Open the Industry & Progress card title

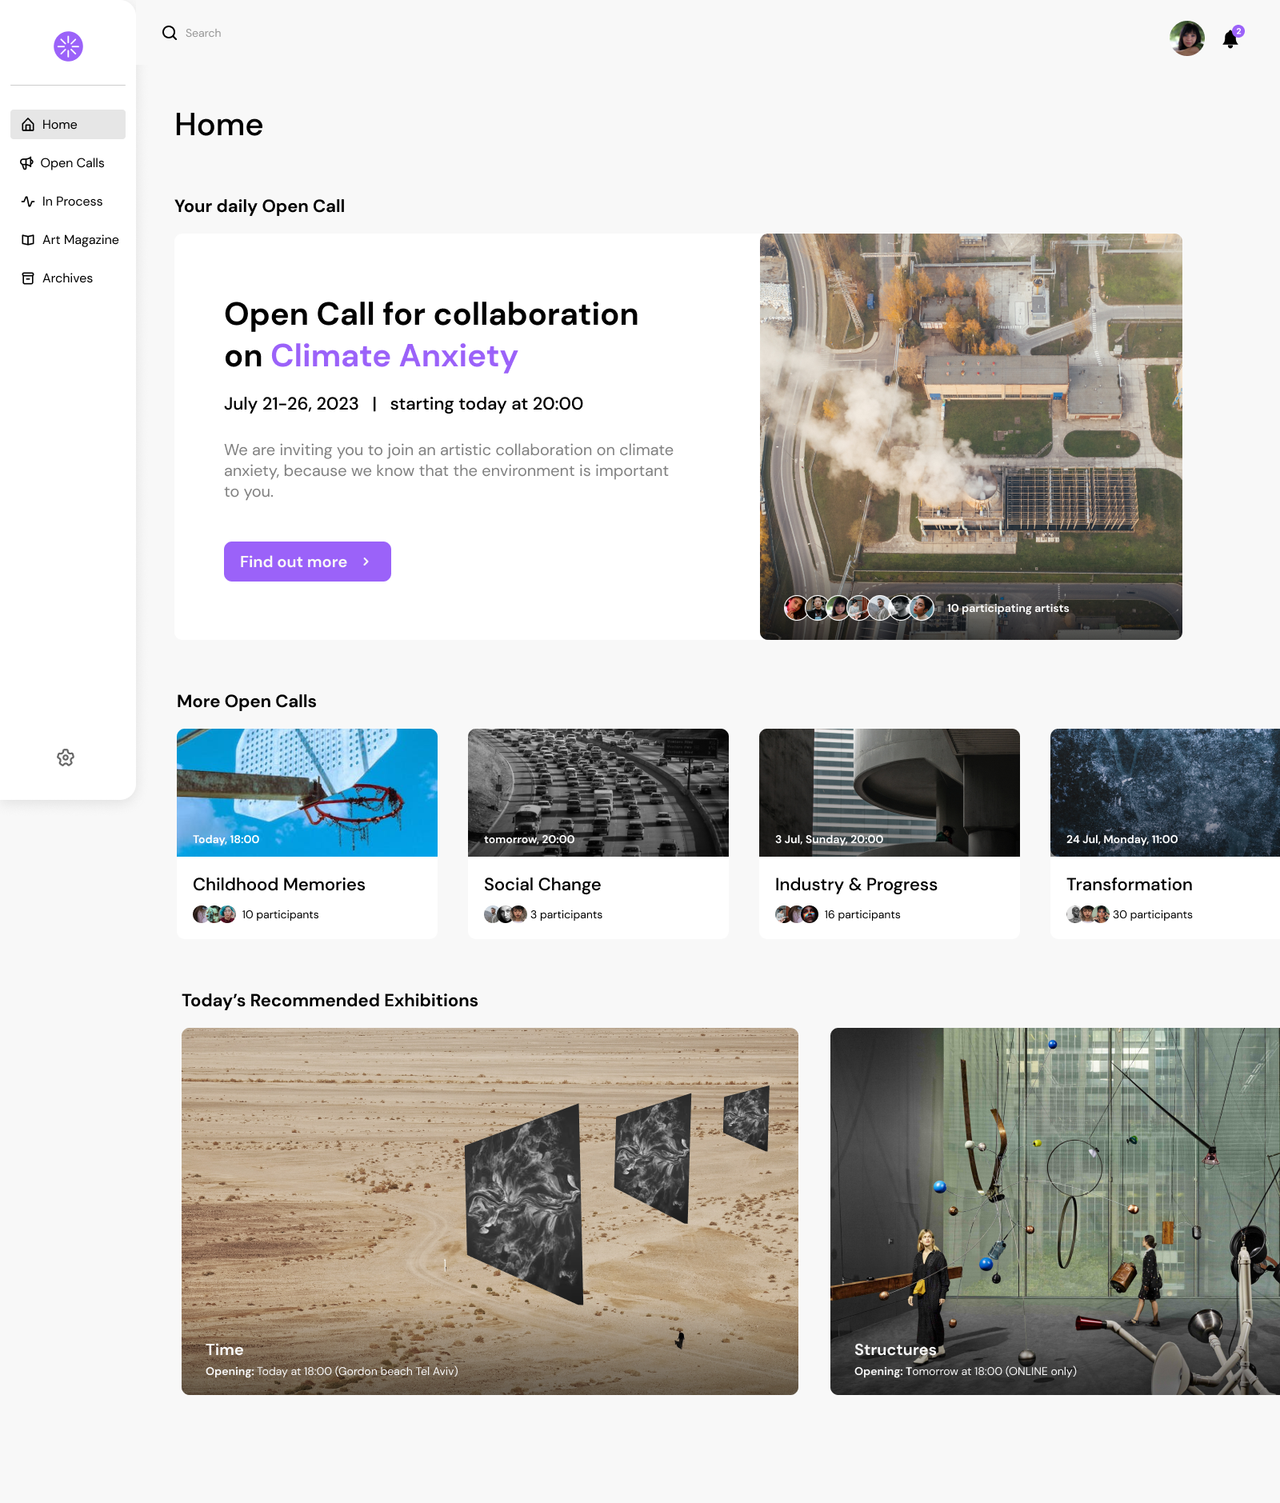(x=856, y=885)
